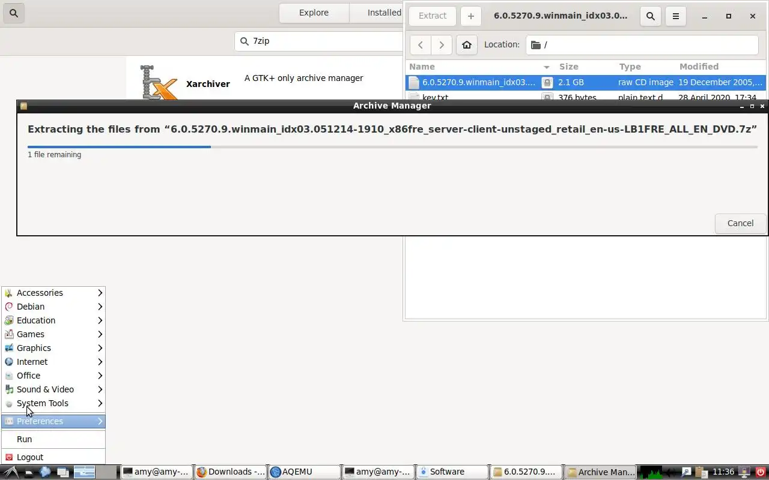769x480 pixels.
Task: Launch the web browser globe icon in panel
Action: click(45, 472)
